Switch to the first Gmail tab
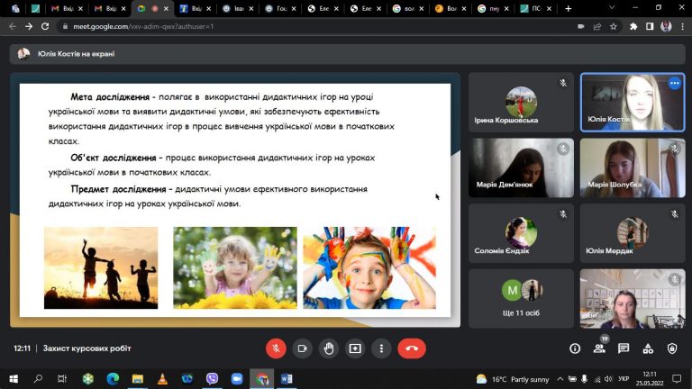Image resolution: width=692 pixels, height=389 pixels. pyautogui.click(x=67, y=8)
